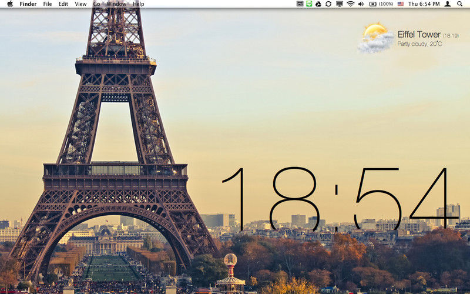Open the Google Drive menu bar icon
The image size is (470, 294).
[x=318, y=4]
